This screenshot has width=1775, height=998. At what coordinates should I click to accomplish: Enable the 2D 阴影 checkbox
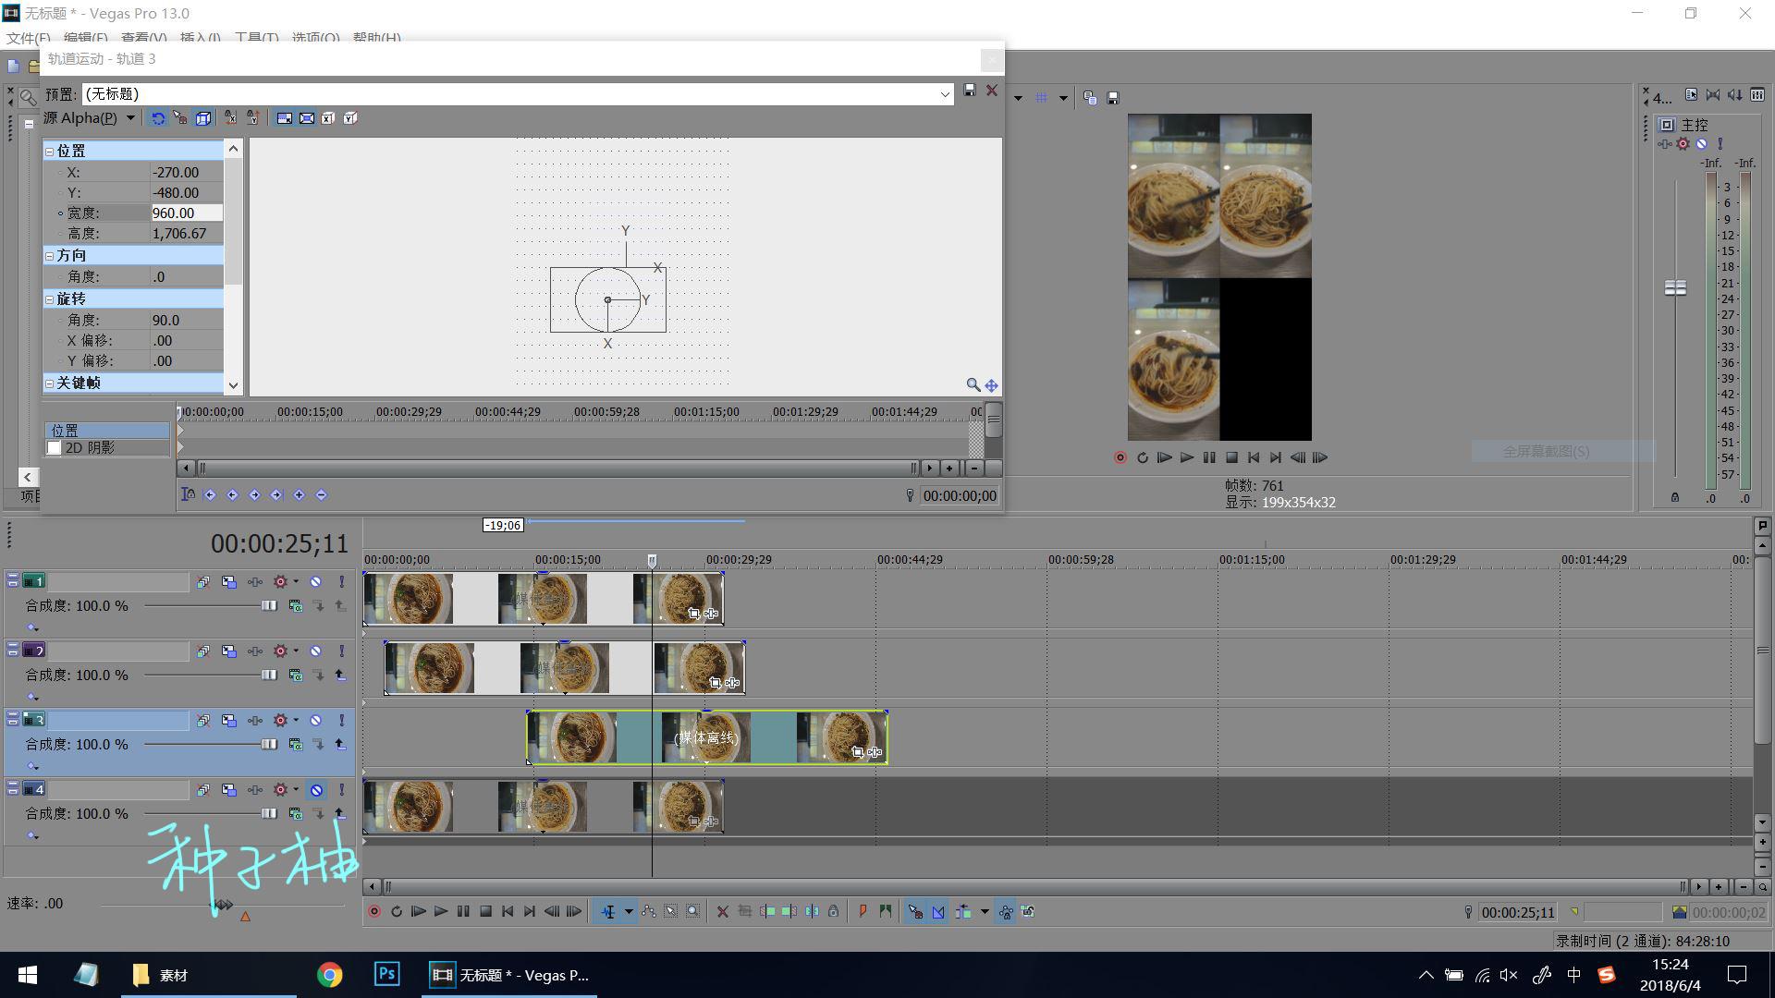click(x=55, y=448)
